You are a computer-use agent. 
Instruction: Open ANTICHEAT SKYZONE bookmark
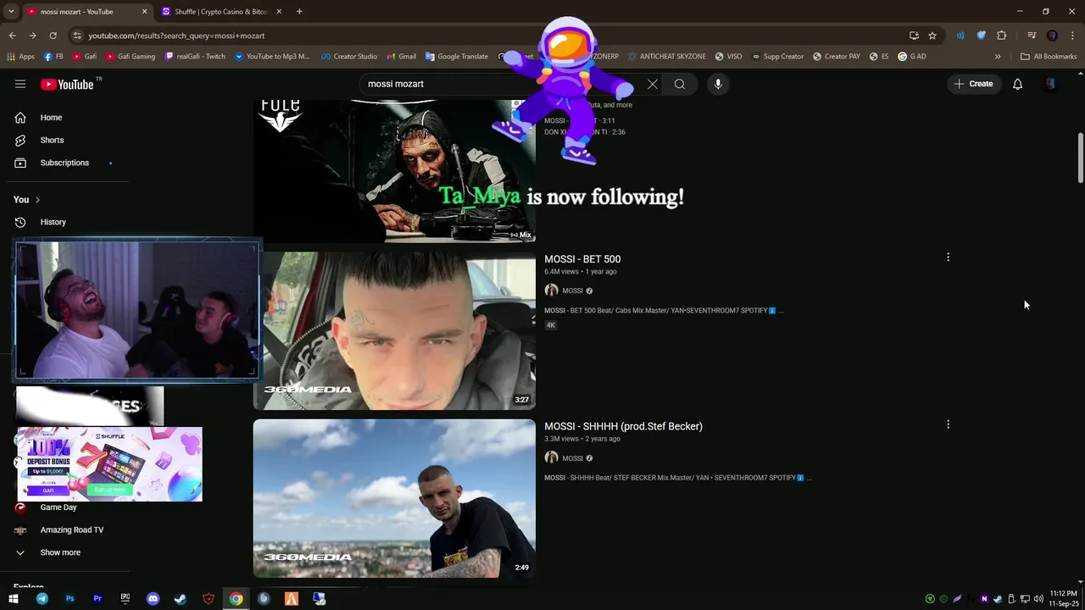pyautogui.click(x=665, y=57)
